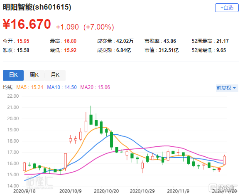Click the 2020/10/9 date axis label
The image size is (240, 195).
point(71,191)
